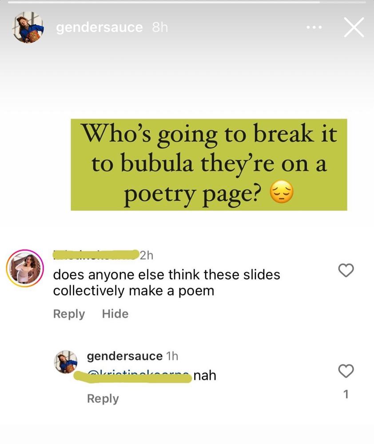Close the story with the X icon

tap(354, 27)
